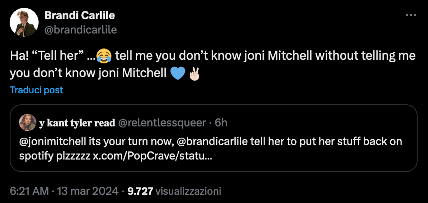428x203 pixels.
Task: Open Brandi Carlile display name profile link
Action: tap(80, 16)
